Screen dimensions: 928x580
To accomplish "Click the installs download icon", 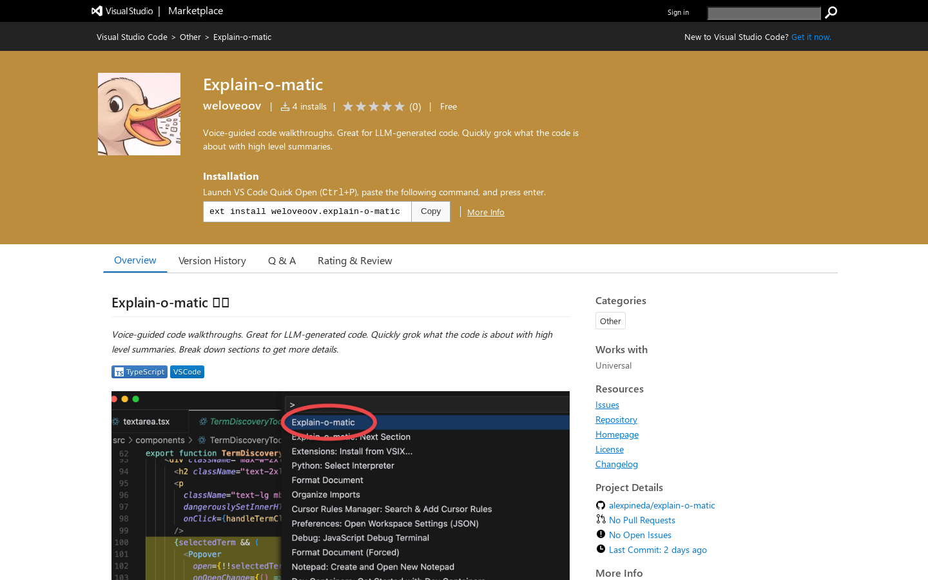I will (285, 106).
